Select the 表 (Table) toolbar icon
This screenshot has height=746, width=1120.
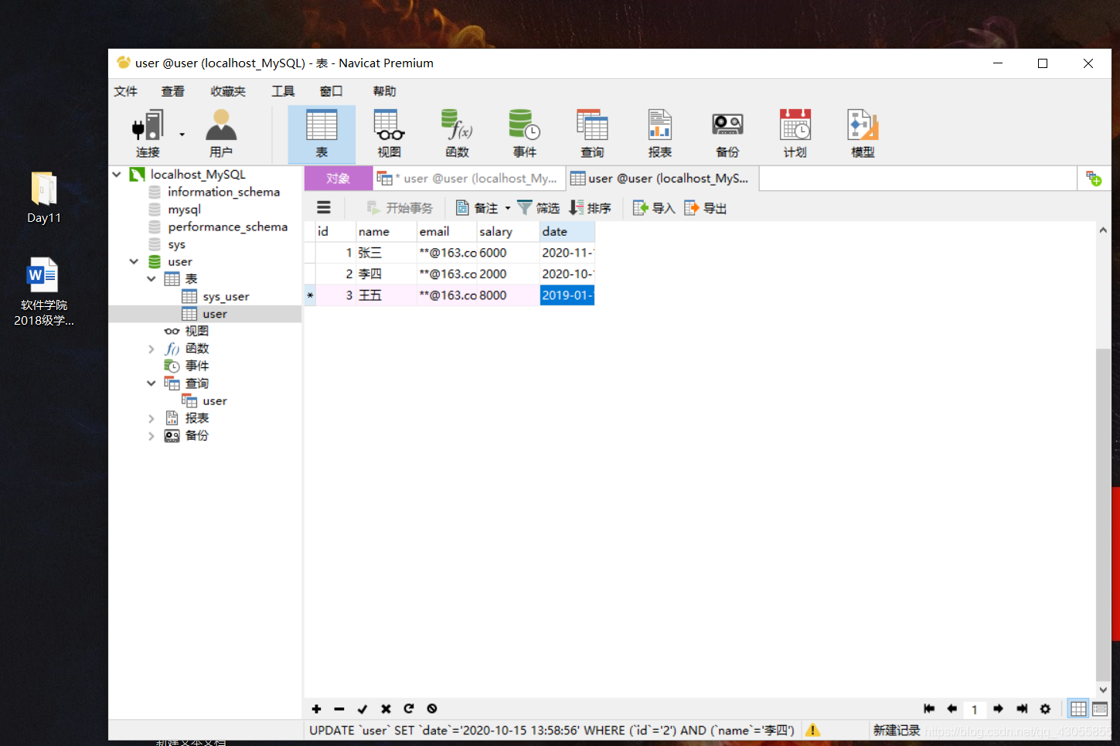click(x=322, y=134)
